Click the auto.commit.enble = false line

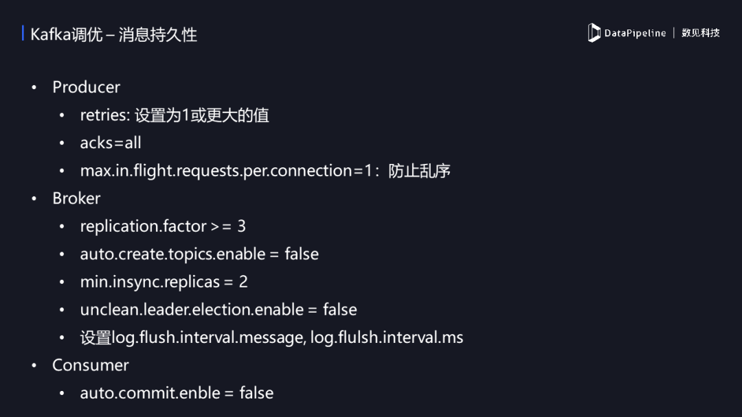(x=177, y=393)
